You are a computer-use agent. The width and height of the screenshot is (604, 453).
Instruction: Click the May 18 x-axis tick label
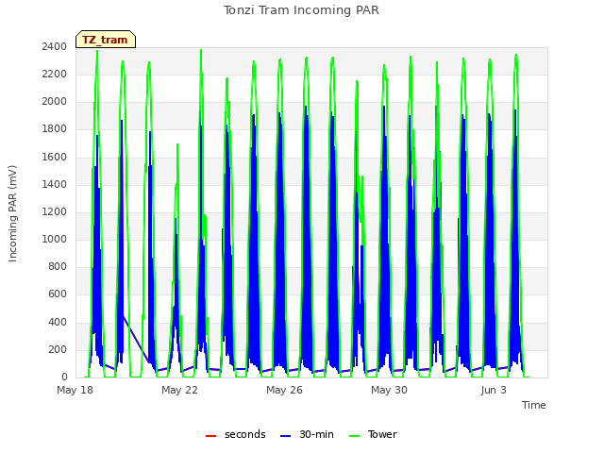75,390
